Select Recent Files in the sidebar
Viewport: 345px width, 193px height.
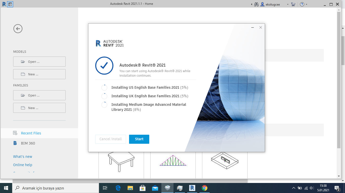[39, 133]
